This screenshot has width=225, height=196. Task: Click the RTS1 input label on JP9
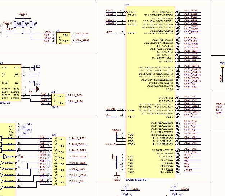pyautogui.click(x=42, y=137)
